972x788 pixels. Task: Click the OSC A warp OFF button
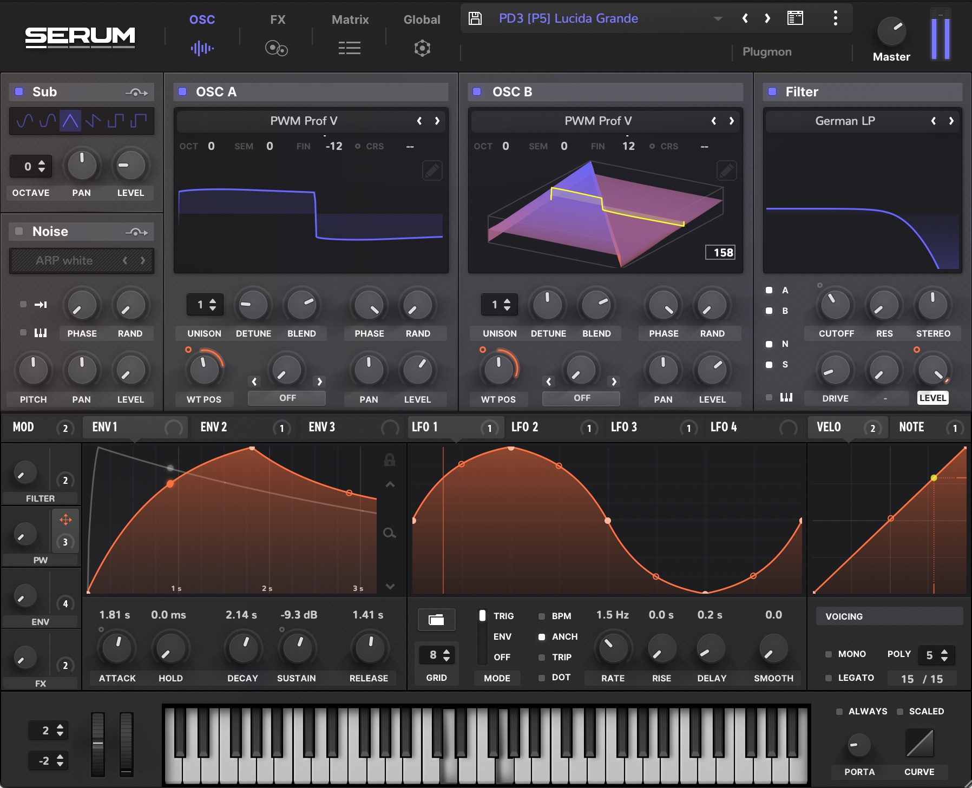pyautogui.click(x=287, y=398)
